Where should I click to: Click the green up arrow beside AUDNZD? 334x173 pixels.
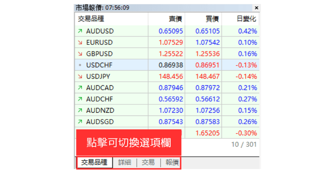80,110
